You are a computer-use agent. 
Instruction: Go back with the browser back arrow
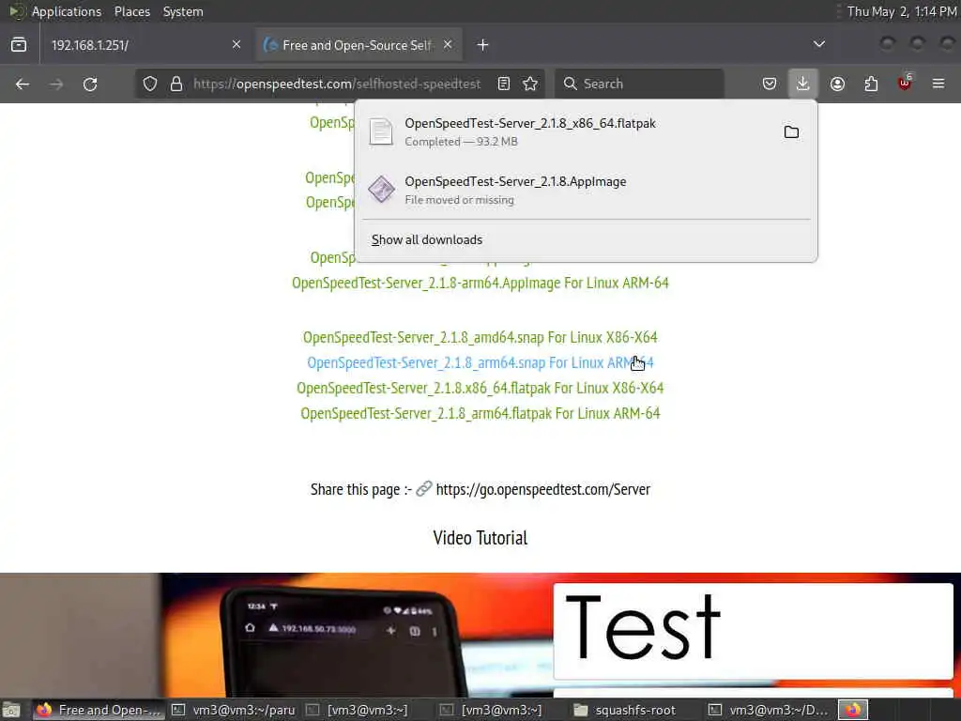coord(23,84)
